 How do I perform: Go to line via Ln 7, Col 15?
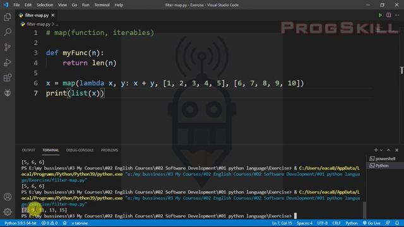[x=282, y=223]
